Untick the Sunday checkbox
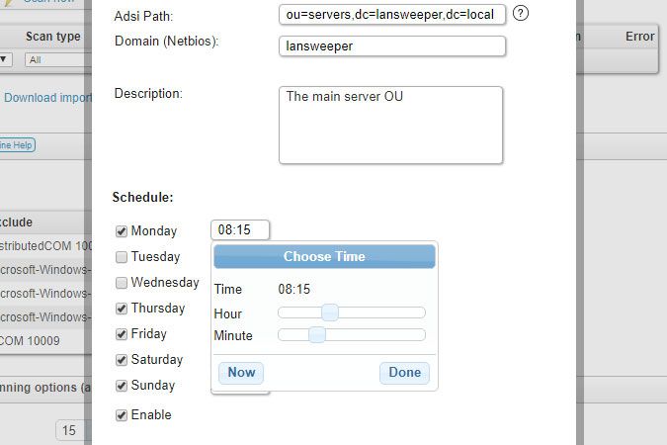Image resolution: width=667 pixels, height=445 pixels. coord(122,386)
